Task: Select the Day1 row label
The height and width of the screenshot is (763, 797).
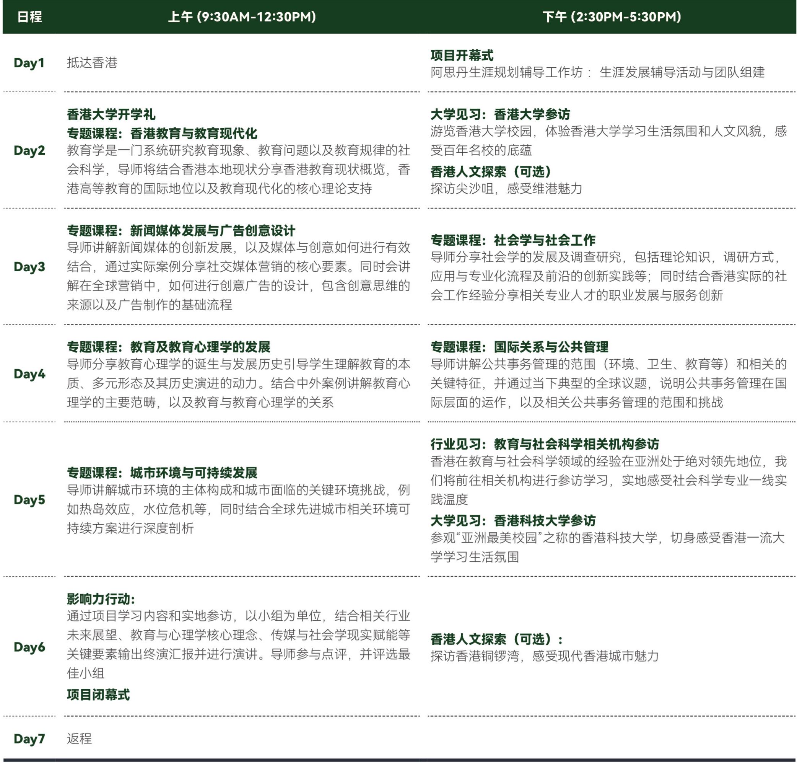Action: point(29,63)
